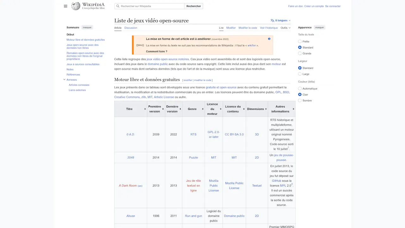Open the Voir l'historique tab
This screenshot has width=405, height=228.
tap(269, 28)
